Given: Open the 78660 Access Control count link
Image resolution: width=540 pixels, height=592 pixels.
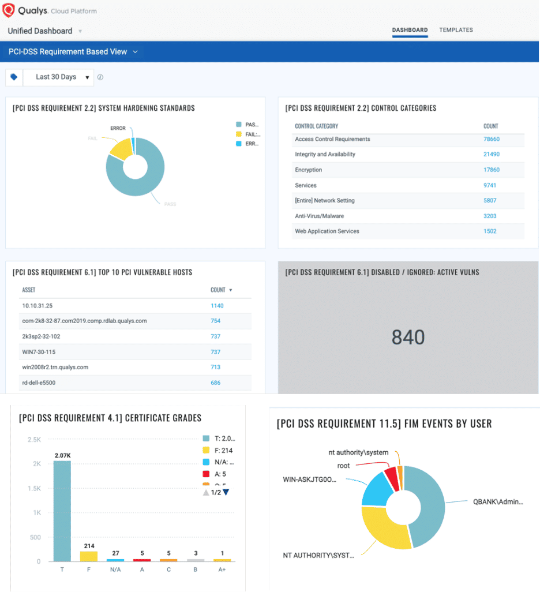Looking at the screenshot, I should [492, 139].
